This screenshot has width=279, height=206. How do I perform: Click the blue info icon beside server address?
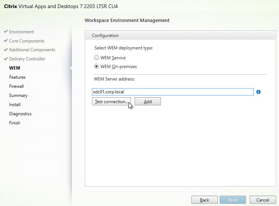(258, 92)
